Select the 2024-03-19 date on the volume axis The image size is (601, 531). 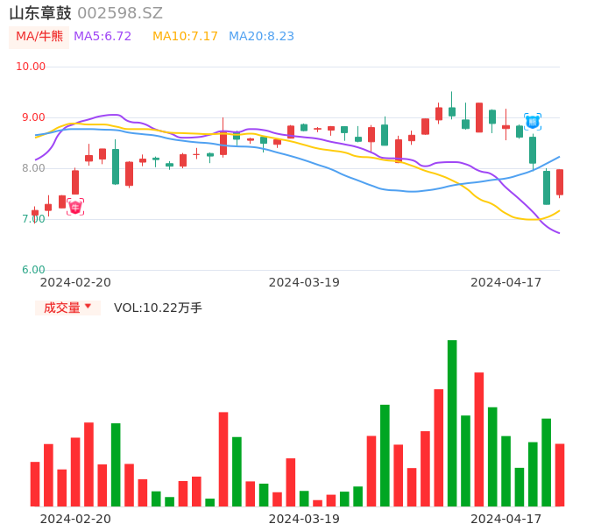pyautogui.click(x=304, y=518)
